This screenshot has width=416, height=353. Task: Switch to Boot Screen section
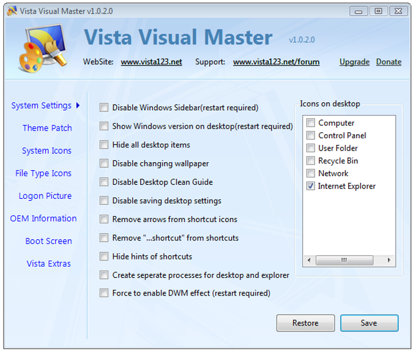point(48,241)
